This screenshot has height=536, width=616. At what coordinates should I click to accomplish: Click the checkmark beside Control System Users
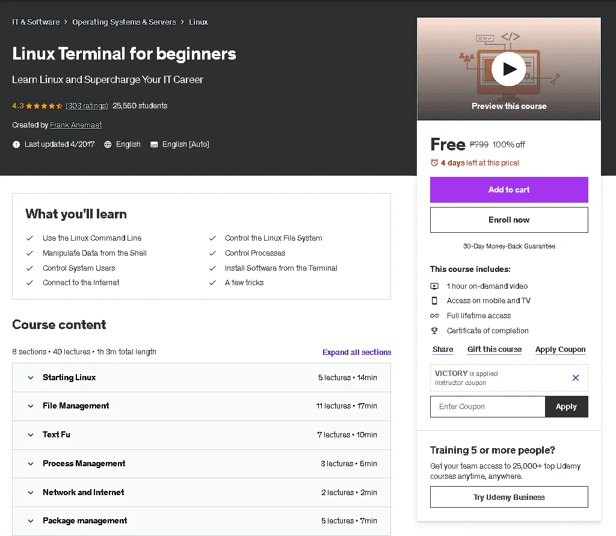29,268
